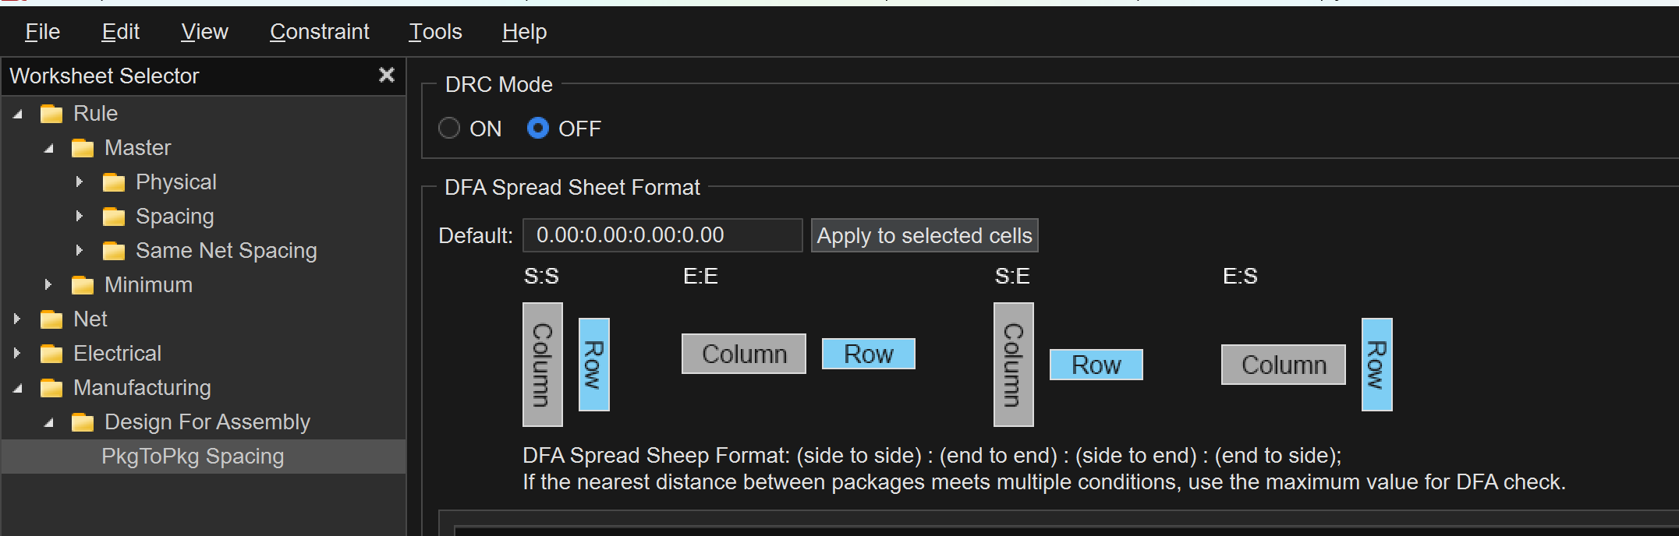Viewport: 1679px width, 536px height.
Task: Click the Minimum folder icon
Action: click(83, 285)
